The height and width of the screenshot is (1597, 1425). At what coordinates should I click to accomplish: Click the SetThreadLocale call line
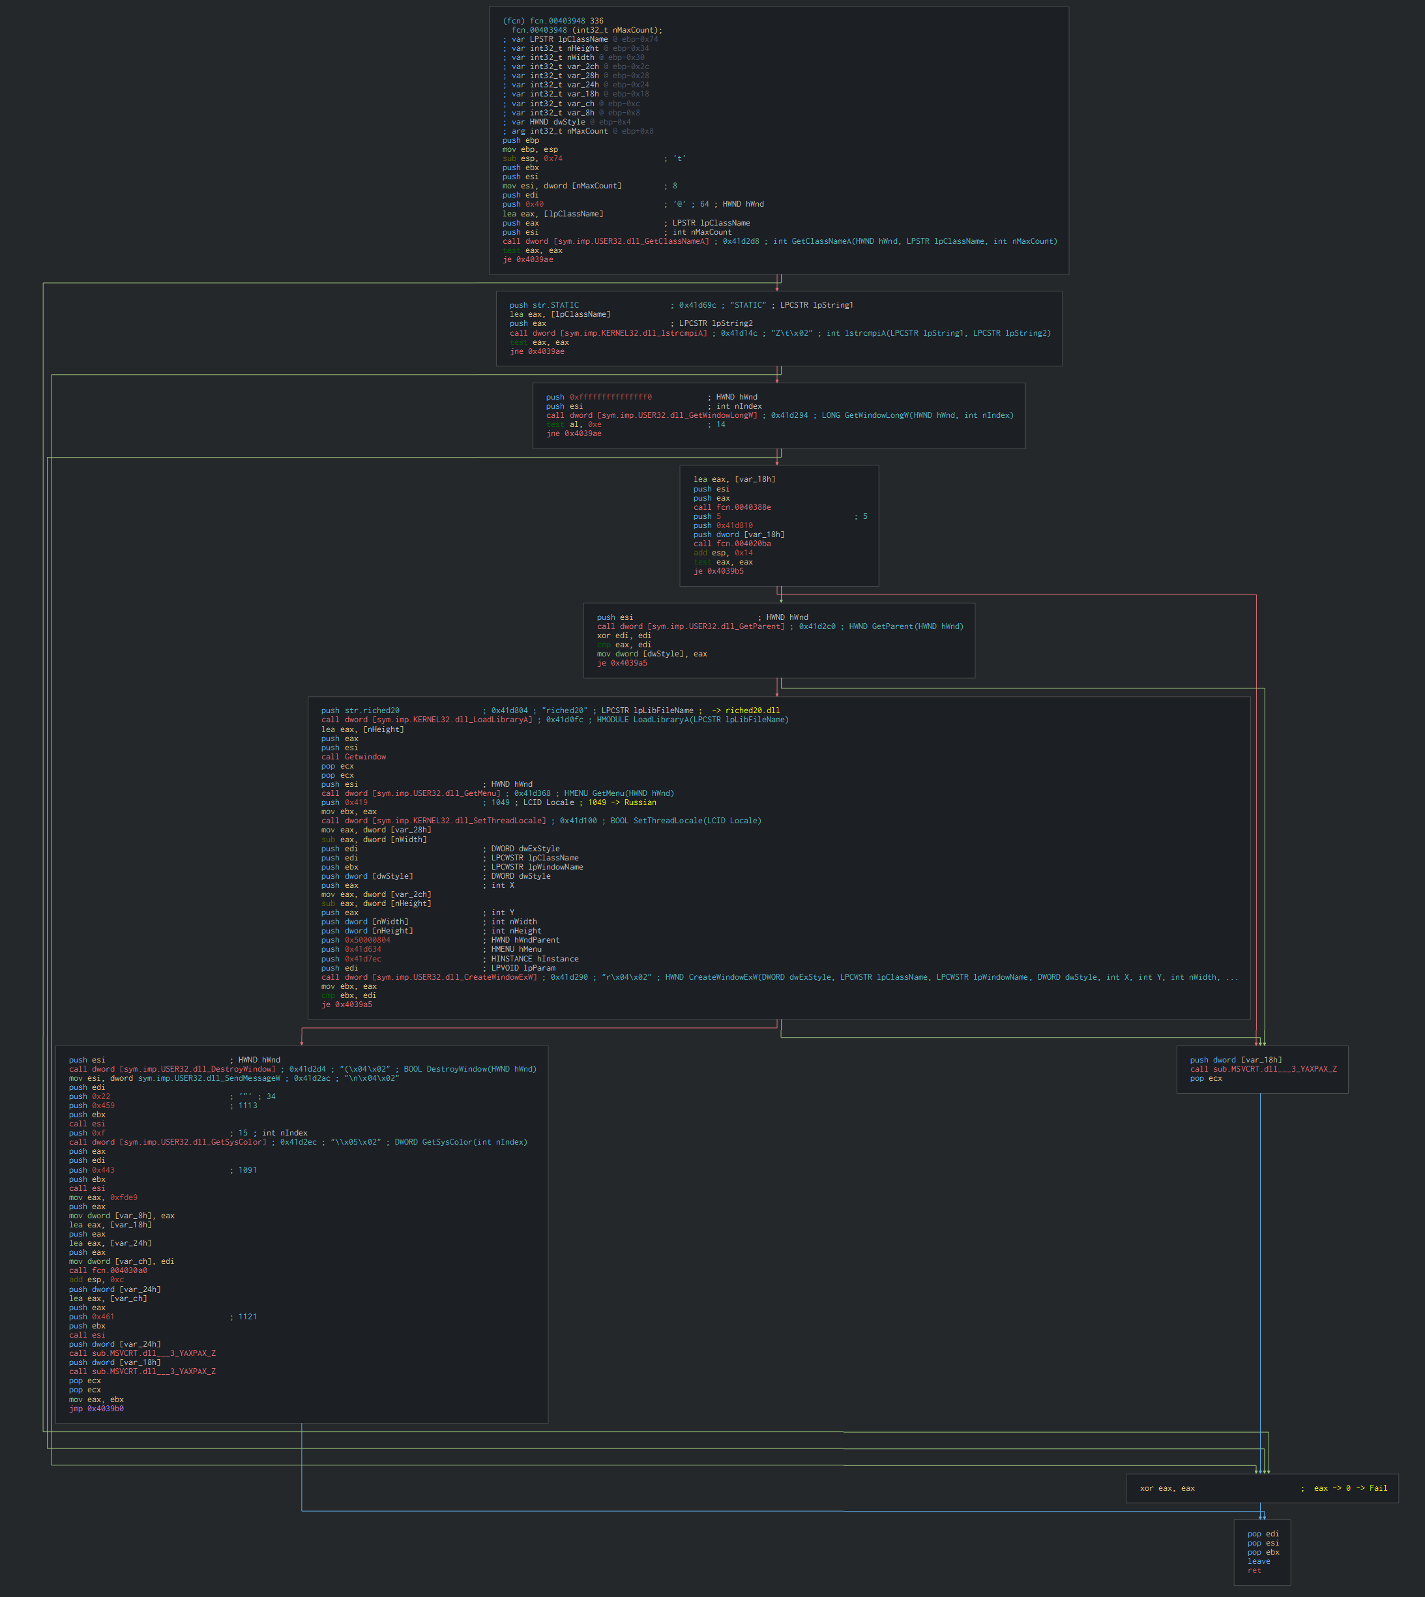(433, 821)
